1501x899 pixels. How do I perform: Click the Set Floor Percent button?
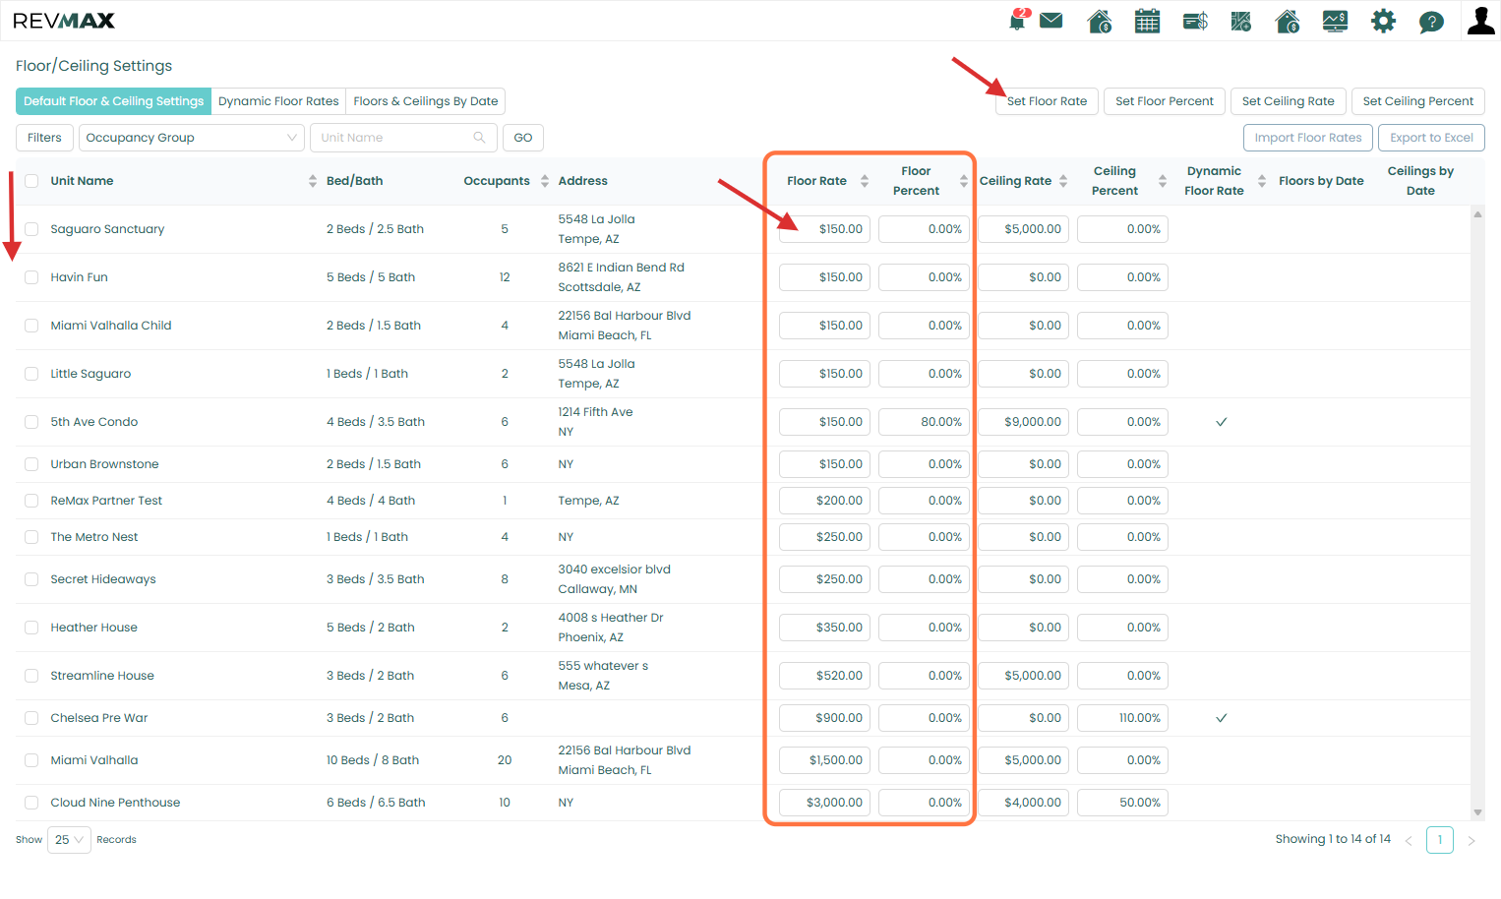coord(1165,101)
